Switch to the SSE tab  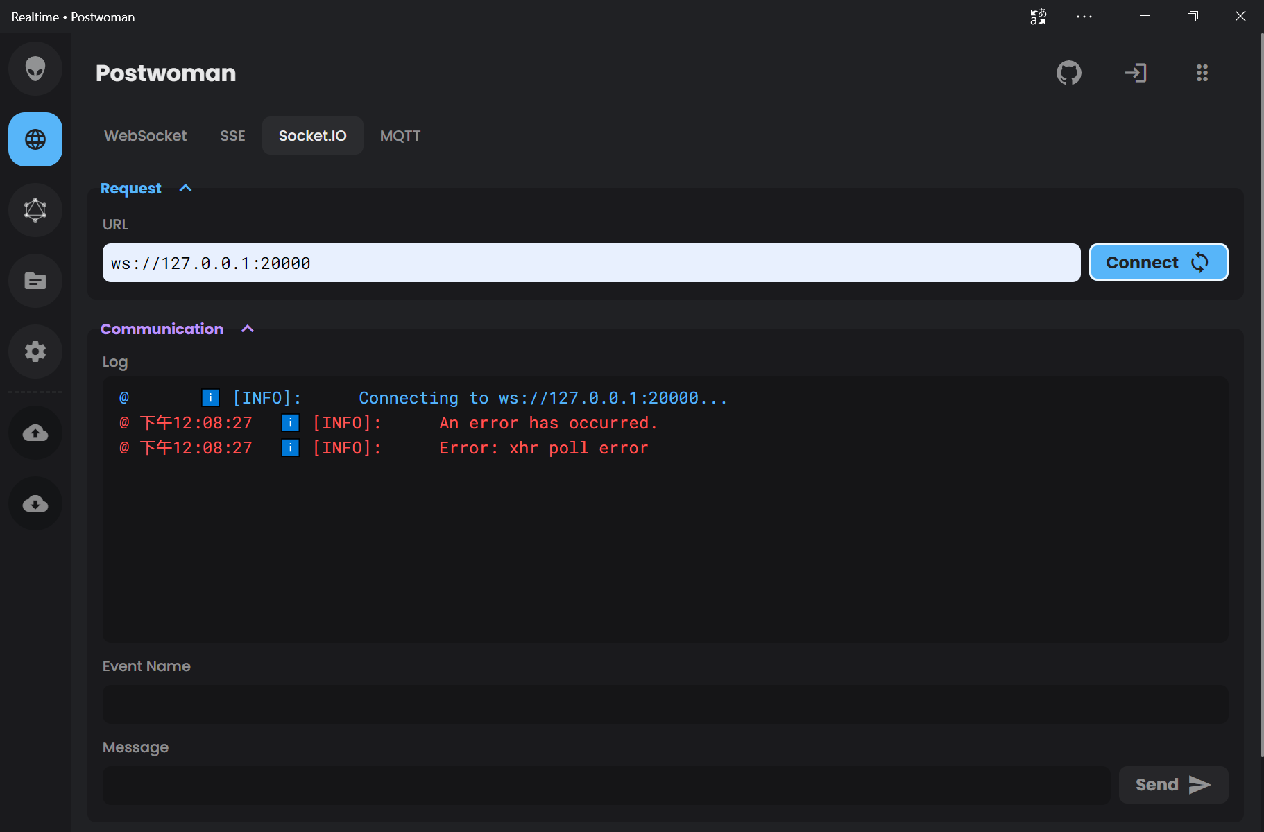tap(232, 136)
